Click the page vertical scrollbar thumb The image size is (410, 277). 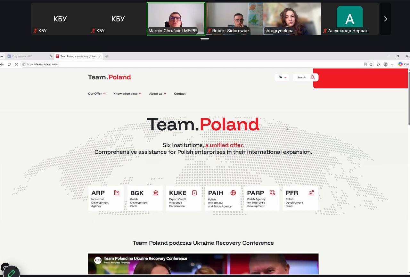[x=409, y=99]
